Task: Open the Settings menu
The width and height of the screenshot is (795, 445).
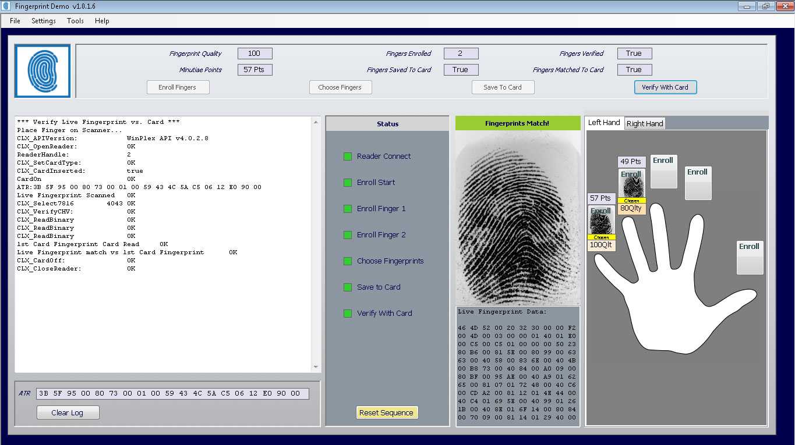Action: tap(44, 21)
